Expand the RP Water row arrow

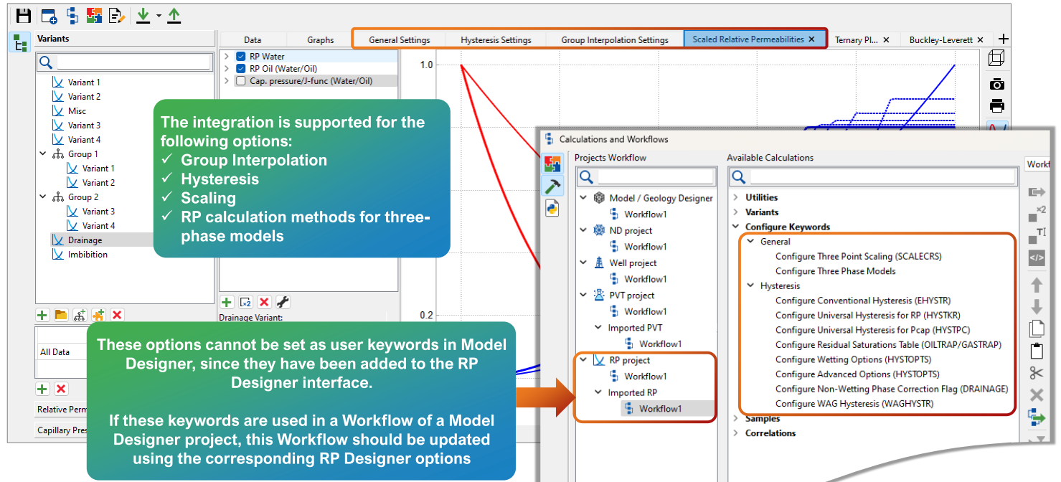[x=227, y=57]
